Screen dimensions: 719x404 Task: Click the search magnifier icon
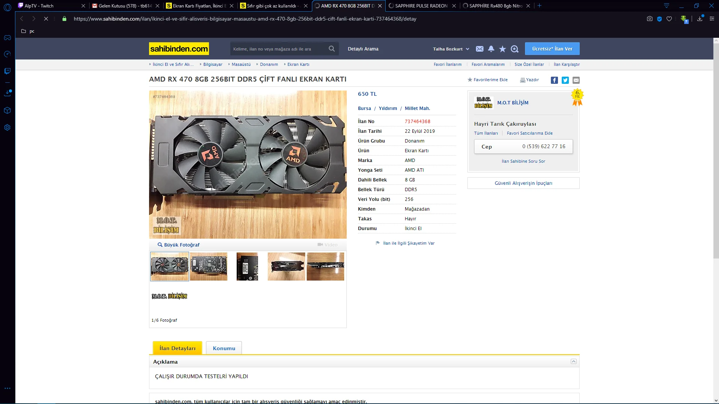pos(331,49)
